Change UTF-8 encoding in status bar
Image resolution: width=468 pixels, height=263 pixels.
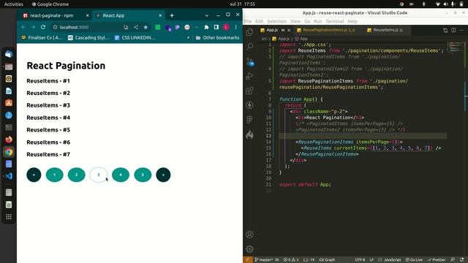coord(360,260)
